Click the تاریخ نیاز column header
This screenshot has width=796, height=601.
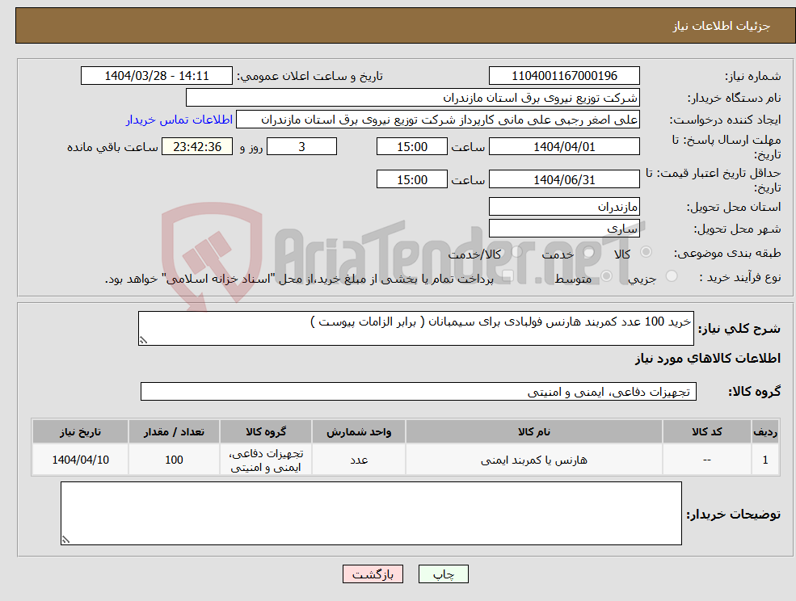click(80, 431)
